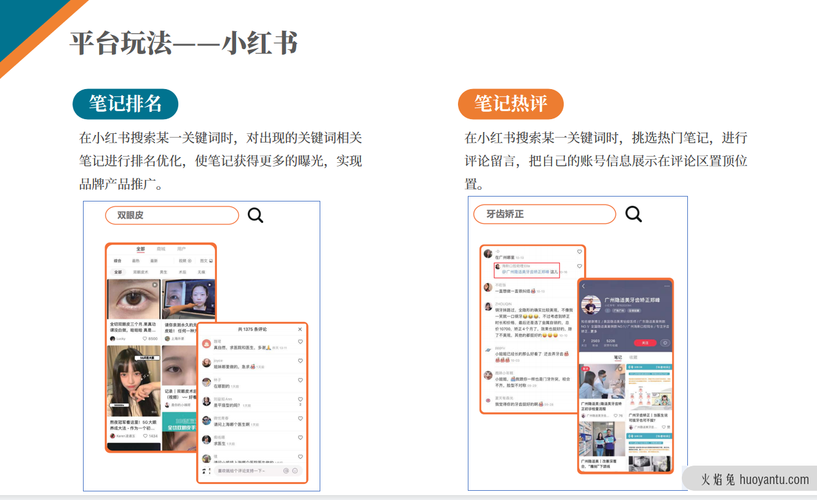
Task: Tap the message icon next to 关注
Action: [665, 343]
